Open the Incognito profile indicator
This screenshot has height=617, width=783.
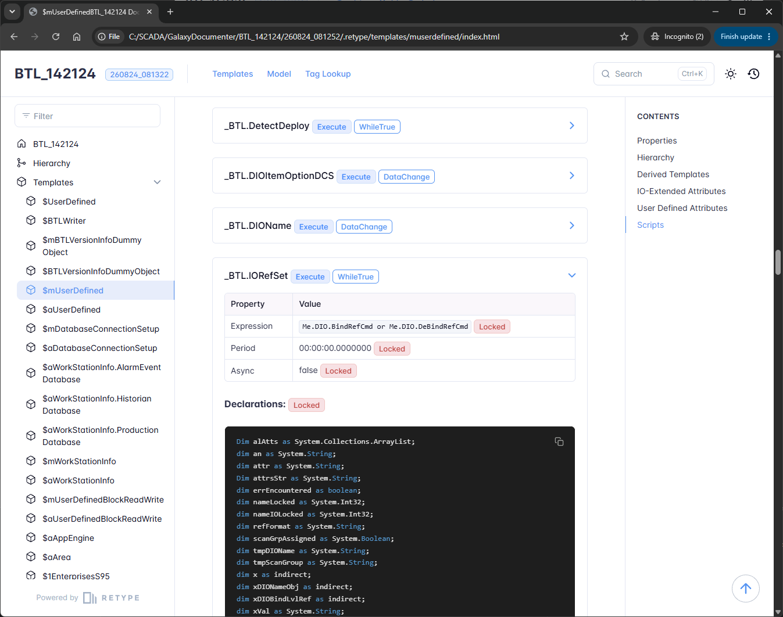677,37
